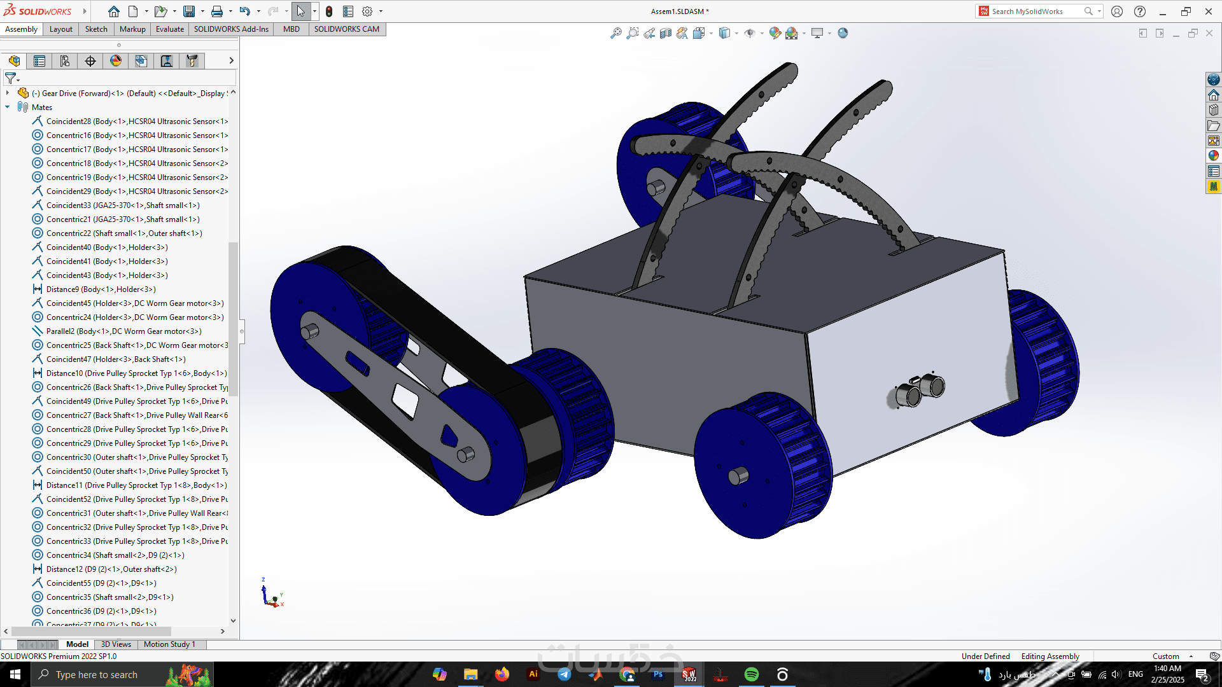Collapse the Mates folder
Viewport: 1222px width, 687px height.
tap(8, 107)
